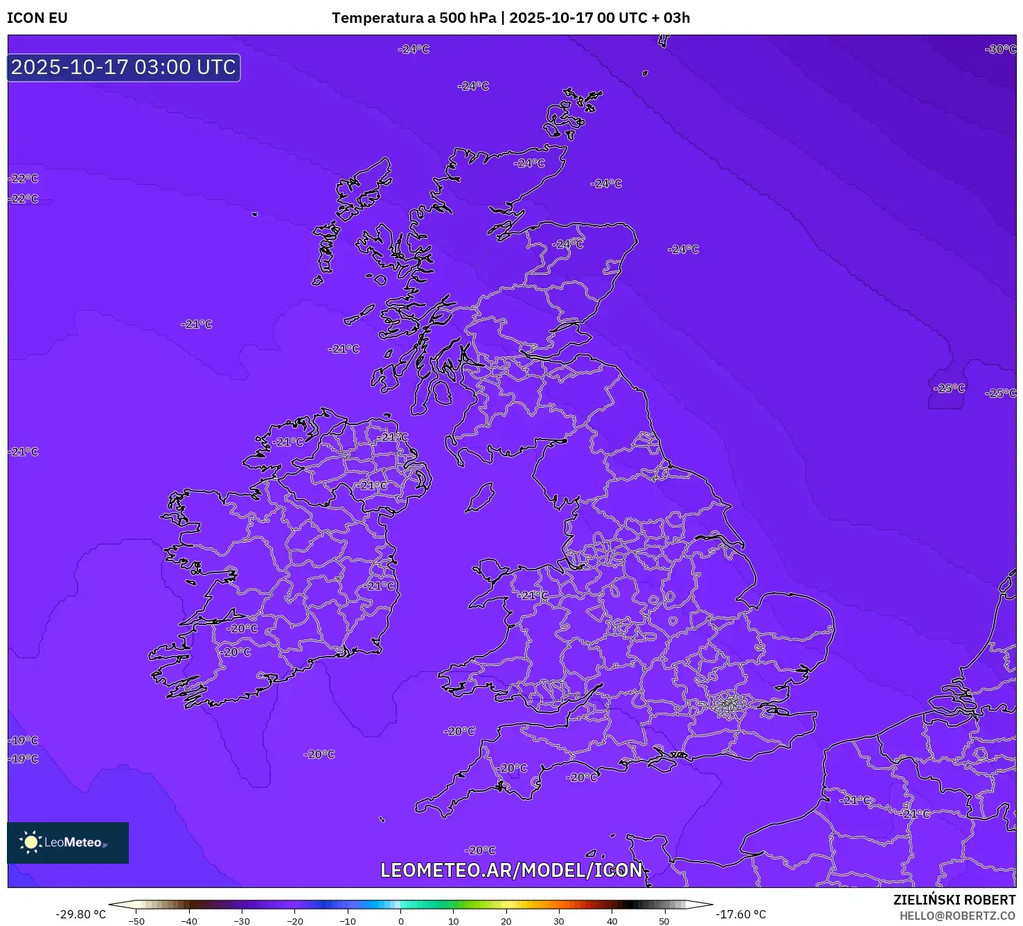Select the 2025-10-17 03:00 UTC timestamp box
This screenshot has width=1023, height=926.
pyautogui.click(x=124, y=68)
